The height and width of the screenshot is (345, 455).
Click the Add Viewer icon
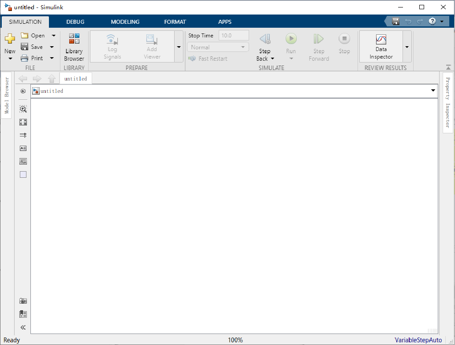click(x=152, y=39)
